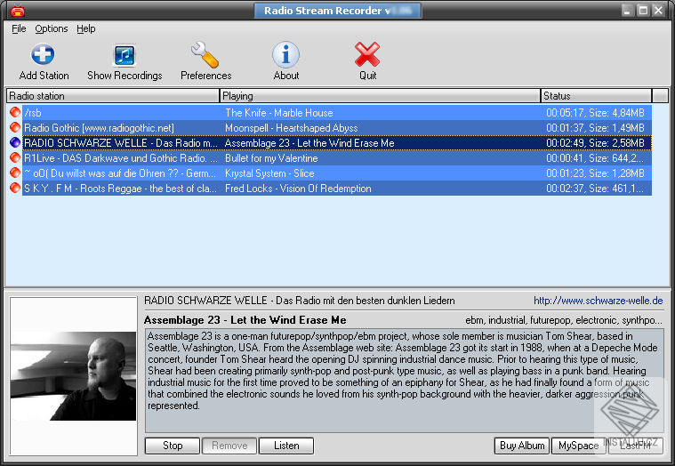The height and width of the screenshot is (466, 675).
Task: Click the red status icon beside /rsb
Action: pyautogui.click(x=15, y=112)
